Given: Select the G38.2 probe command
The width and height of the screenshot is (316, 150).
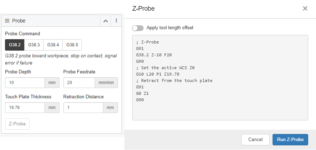Looking at the screenshot, I should (x=15, y=45).
